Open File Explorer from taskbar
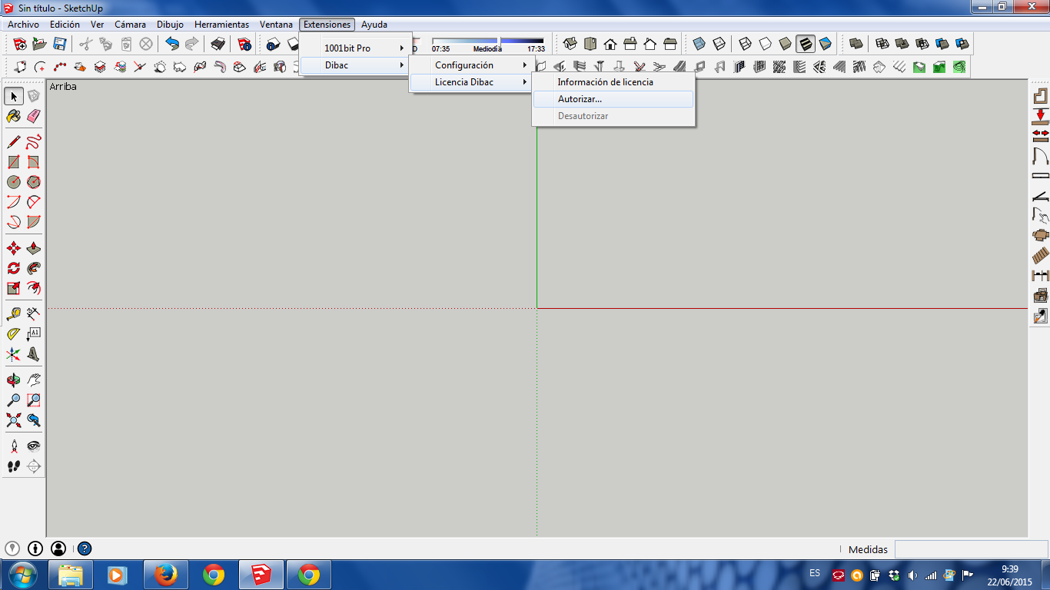The image size is (1050, 590). point(71,575)
